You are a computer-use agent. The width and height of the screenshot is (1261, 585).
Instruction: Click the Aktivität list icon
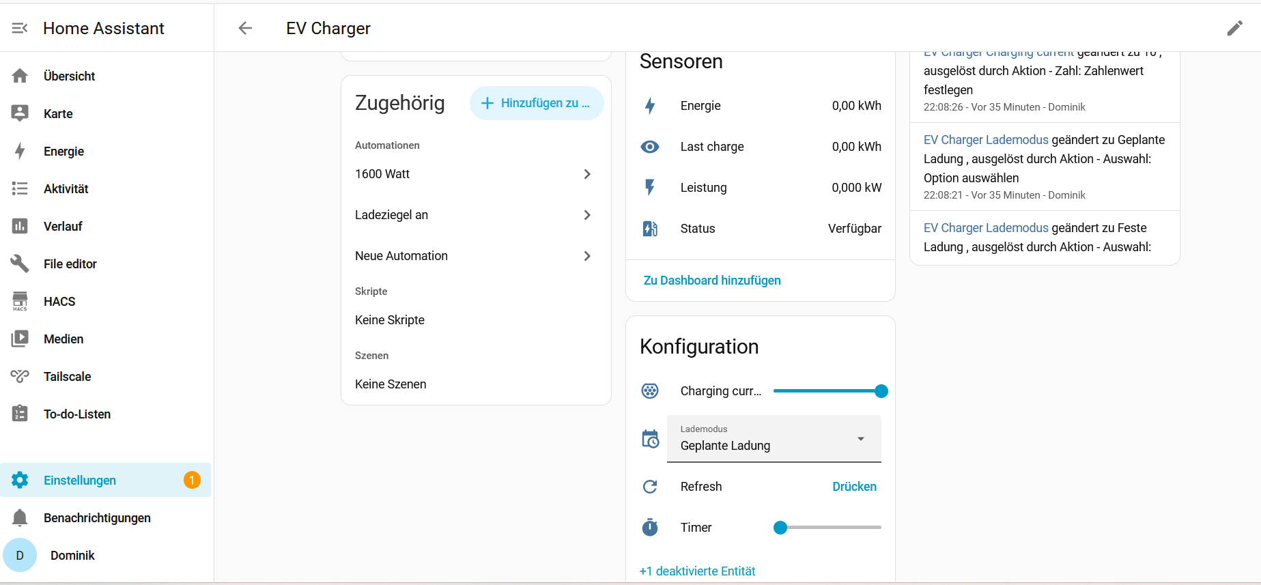click(20, 188)
